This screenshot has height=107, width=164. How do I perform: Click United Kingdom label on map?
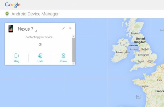[x=140, y=40]
